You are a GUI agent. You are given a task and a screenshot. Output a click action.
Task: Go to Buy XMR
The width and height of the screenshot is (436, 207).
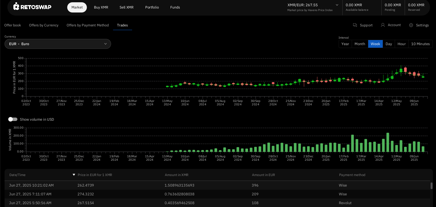[x=101, y=7]
